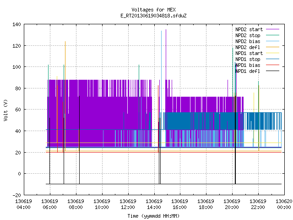Click the x-axis tick '130619 10:00'

tap(102, 204)
